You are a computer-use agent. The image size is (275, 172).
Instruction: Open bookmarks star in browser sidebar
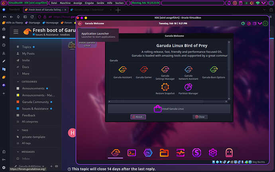coord(4,37)
